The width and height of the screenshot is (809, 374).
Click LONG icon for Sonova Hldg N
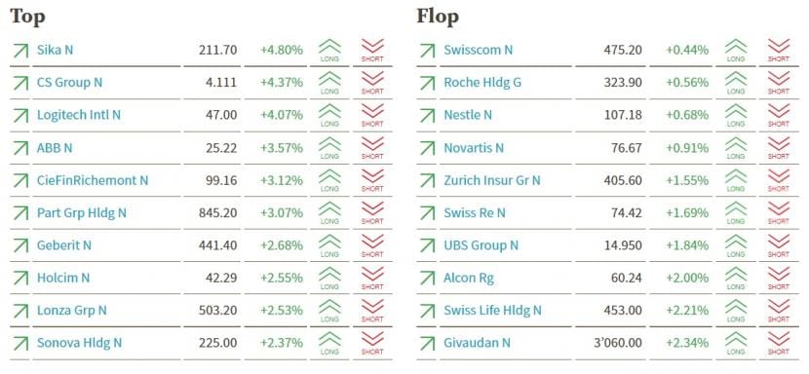tap(329, 343)
